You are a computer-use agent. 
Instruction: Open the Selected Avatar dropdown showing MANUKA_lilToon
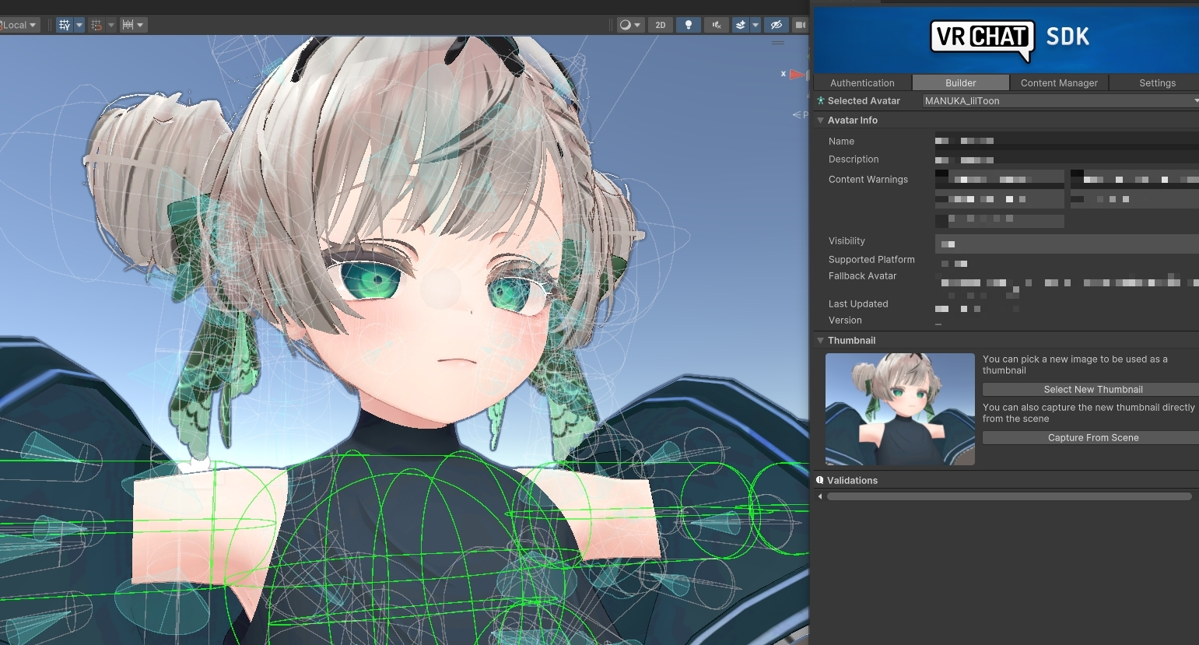pos(1058,100)
